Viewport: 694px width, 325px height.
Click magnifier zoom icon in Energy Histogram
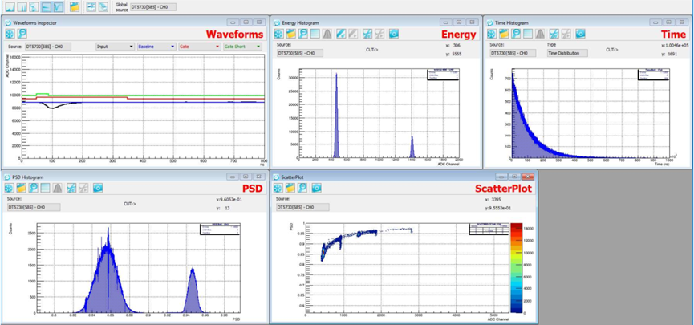click(303, 34)
